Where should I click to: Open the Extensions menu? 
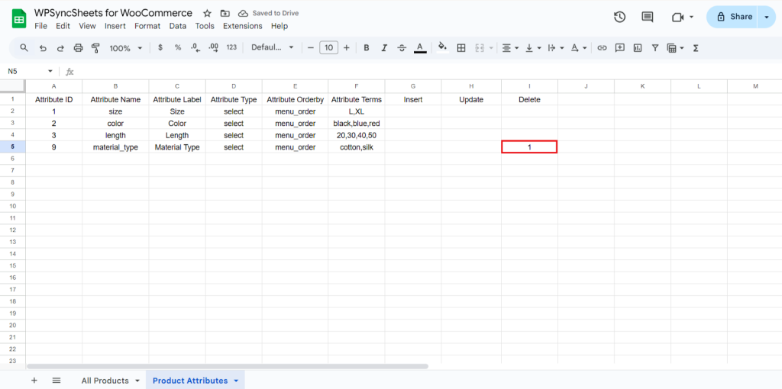pyautogui.click(x=242, y=26)
